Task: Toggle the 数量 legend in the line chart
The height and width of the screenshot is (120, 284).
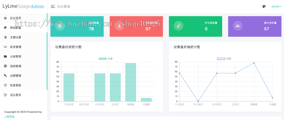Action: tap(224, 59)
